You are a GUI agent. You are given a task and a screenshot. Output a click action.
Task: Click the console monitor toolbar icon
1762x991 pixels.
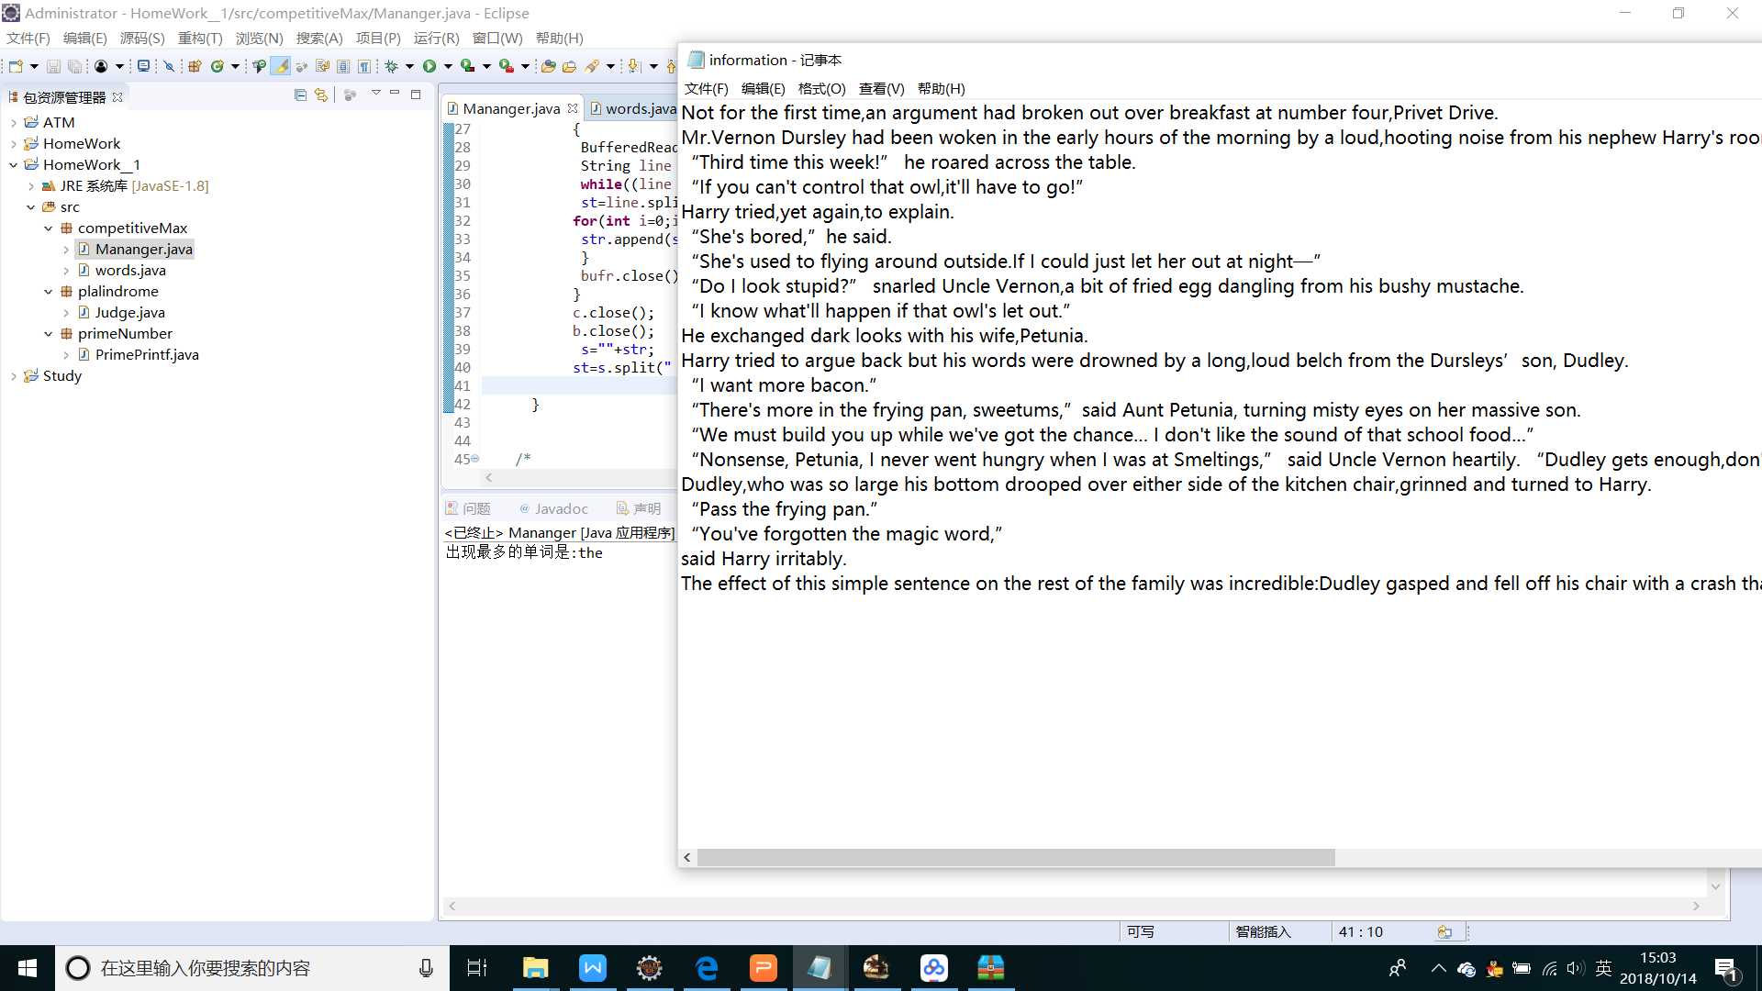point(143,66)
